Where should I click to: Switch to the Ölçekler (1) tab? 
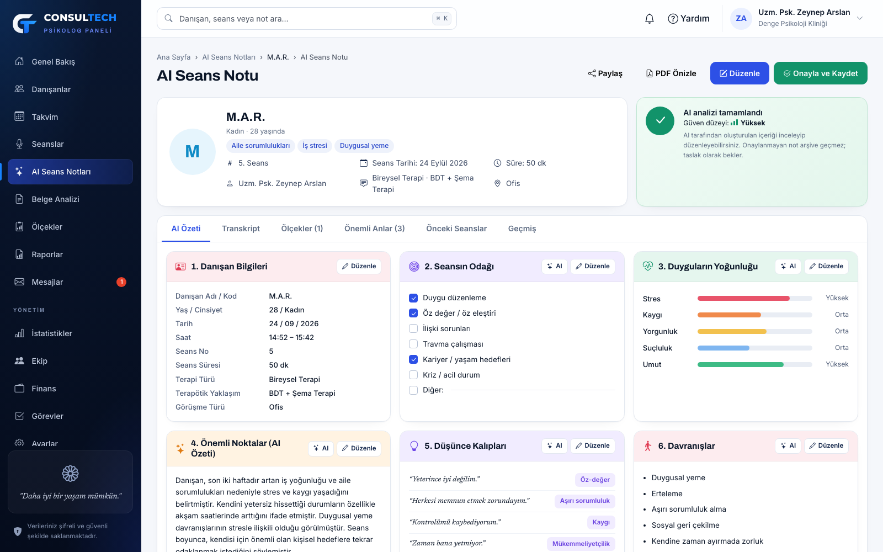pos(302,229)
